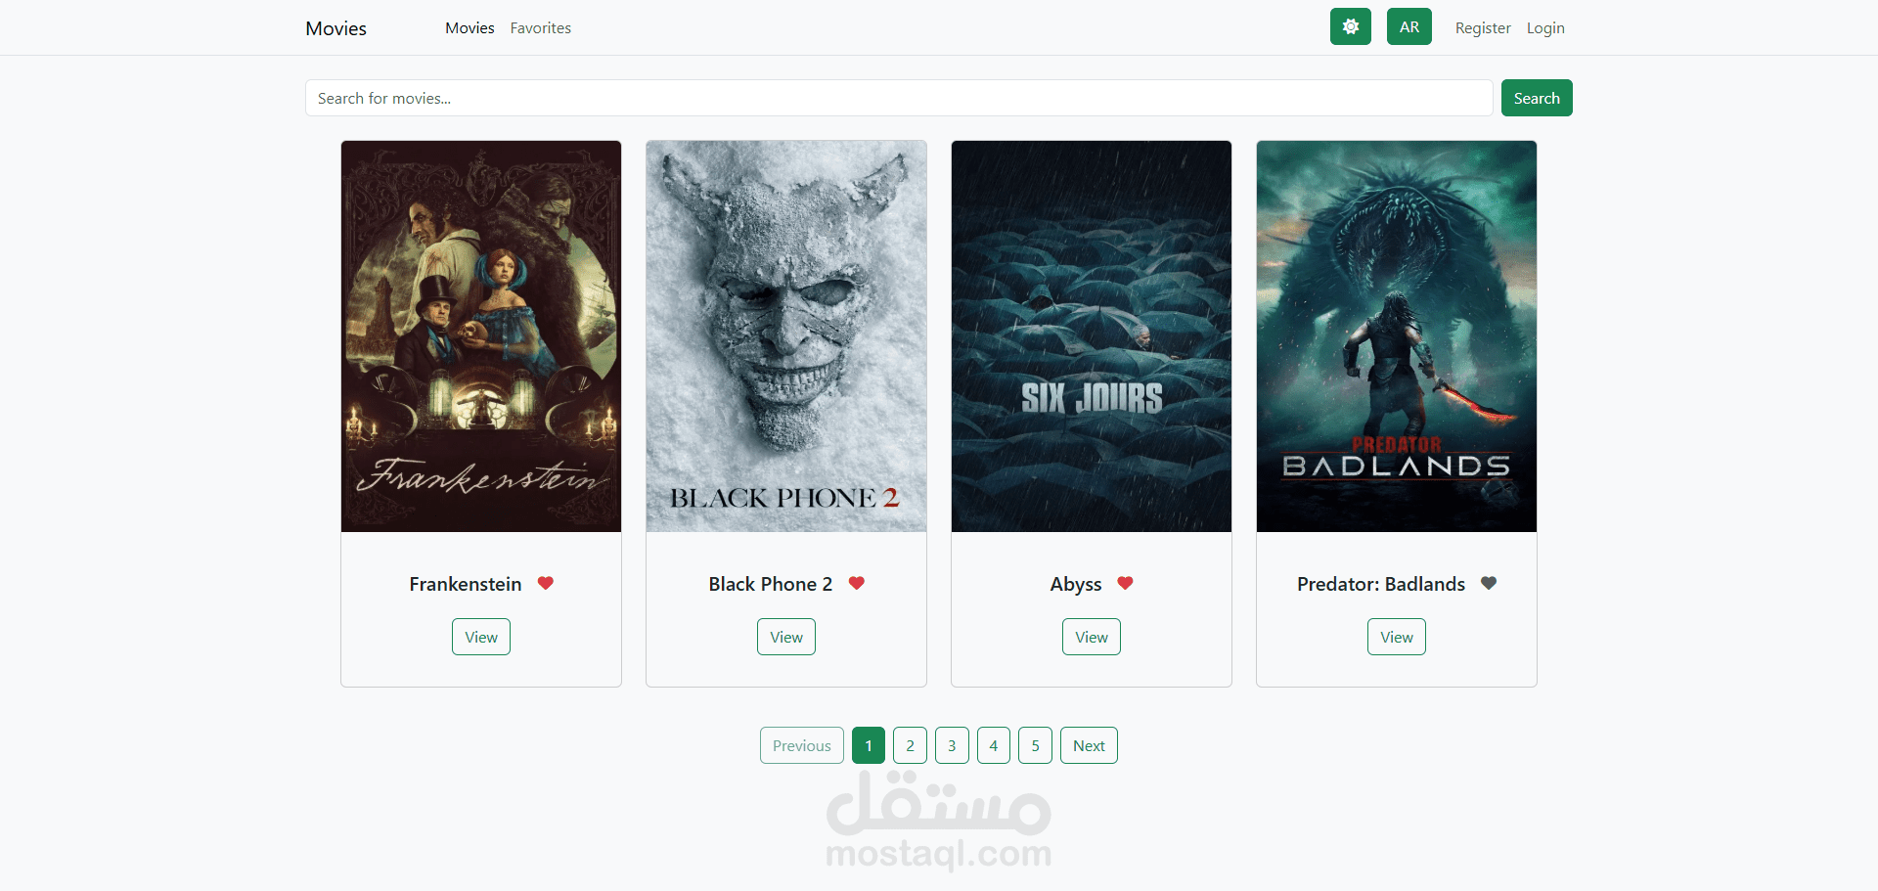Focus the Search for movies field

pos(899,98)
